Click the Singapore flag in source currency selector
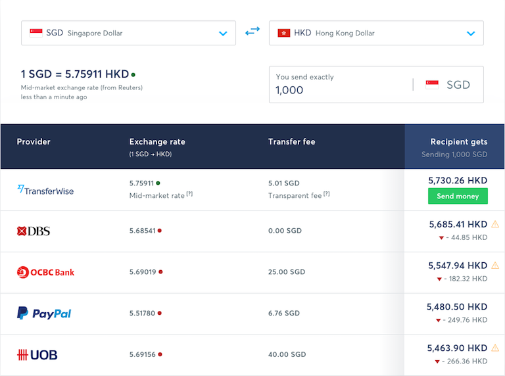 tap(36, 33)
